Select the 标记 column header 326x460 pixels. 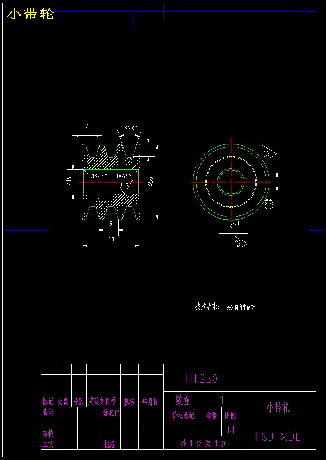(x=48, y=402)
